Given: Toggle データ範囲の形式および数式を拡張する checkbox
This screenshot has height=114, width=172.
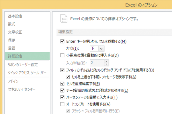Looking at the screenshot, I should point(62,91).
